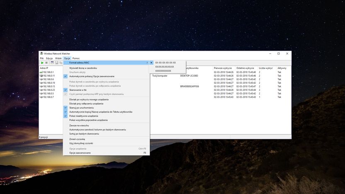The image size is (345, 194).
Task: Select the device icon next to 192.168.0.19
Action: coord(41,83)
